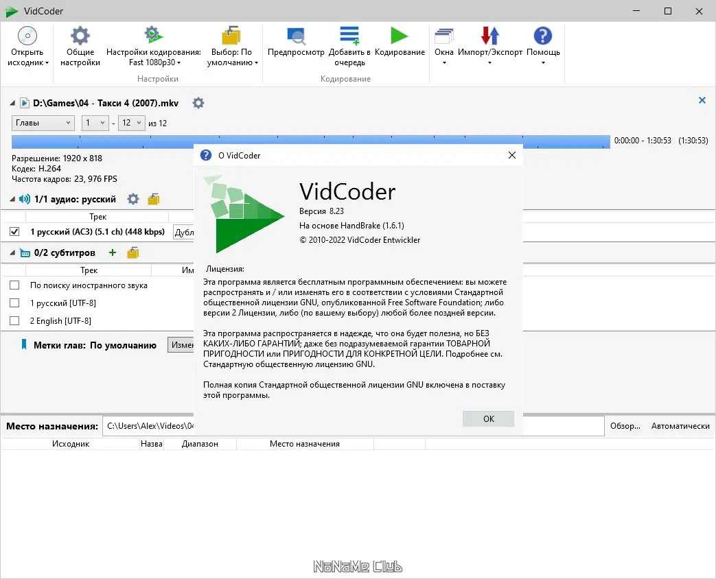Click 'Частота кадров: 23, 976 FPS' text
Viewport: 716px width, 579px height.
tap(65, 179)
